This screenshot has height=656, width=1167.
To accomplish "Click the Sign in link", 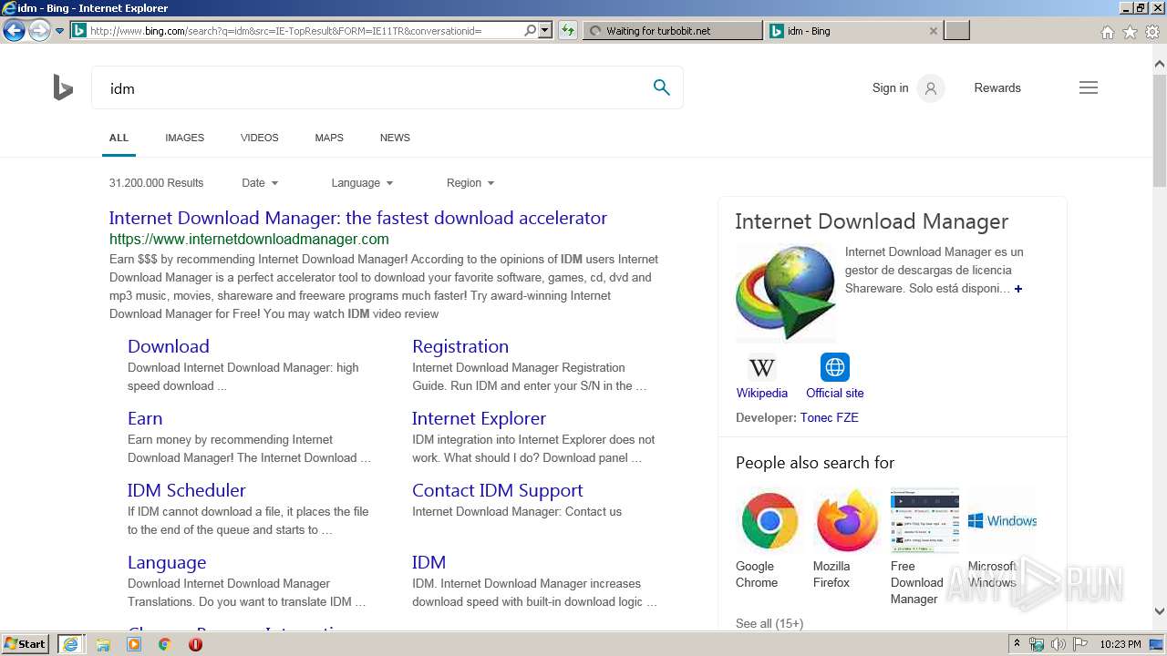I will [x=890, y=88].
